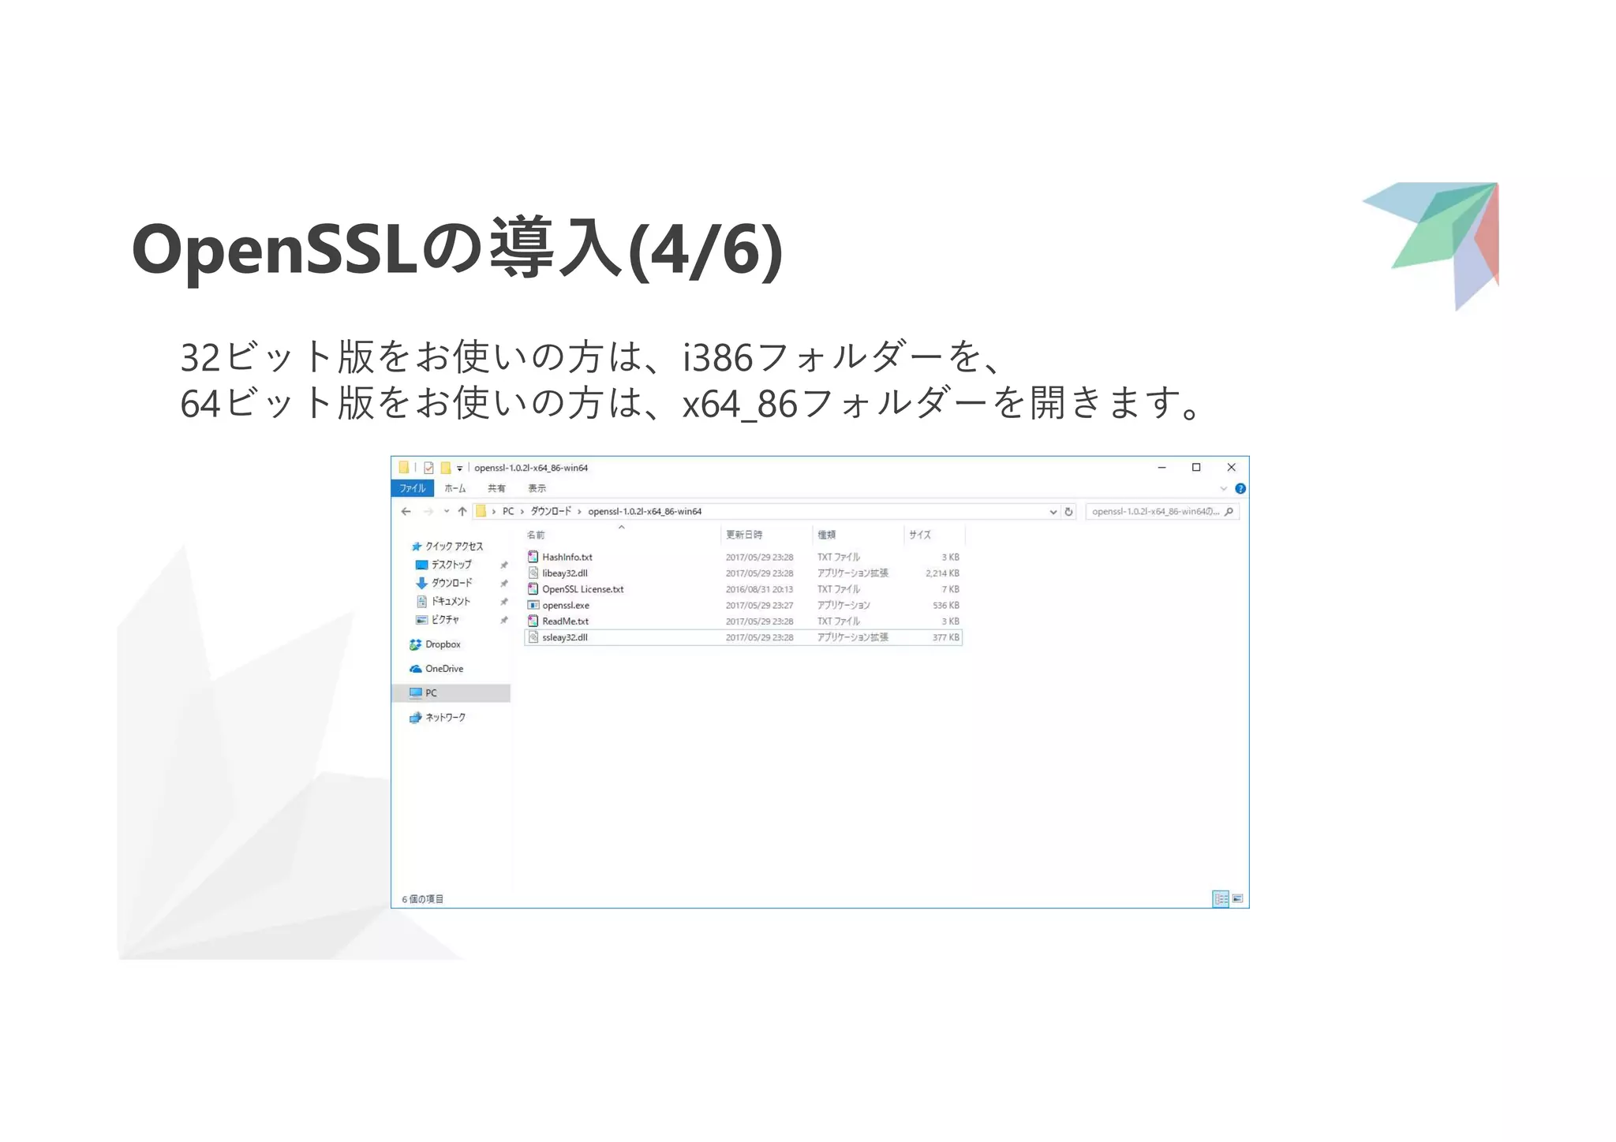Click openssl-1.0.2l-x64_86-win64 breadcrumb segment
The height and width of the screenshot is (1142, 1616).
point(645,511)
